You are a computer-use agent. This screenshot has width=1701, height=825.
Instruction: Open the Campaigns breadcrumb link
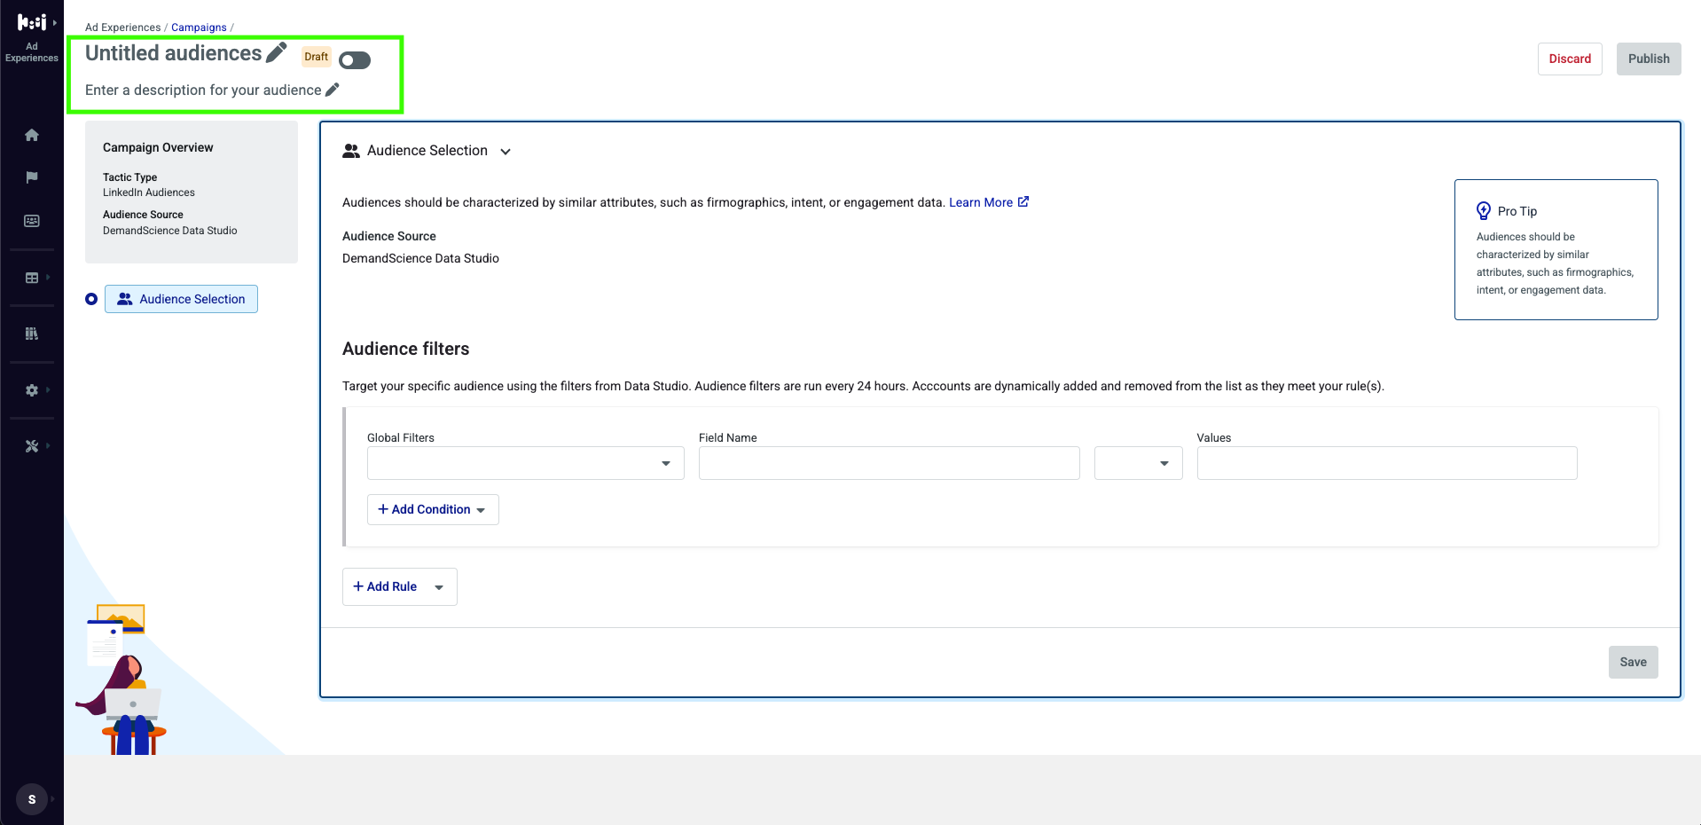(x=199, y=27)
